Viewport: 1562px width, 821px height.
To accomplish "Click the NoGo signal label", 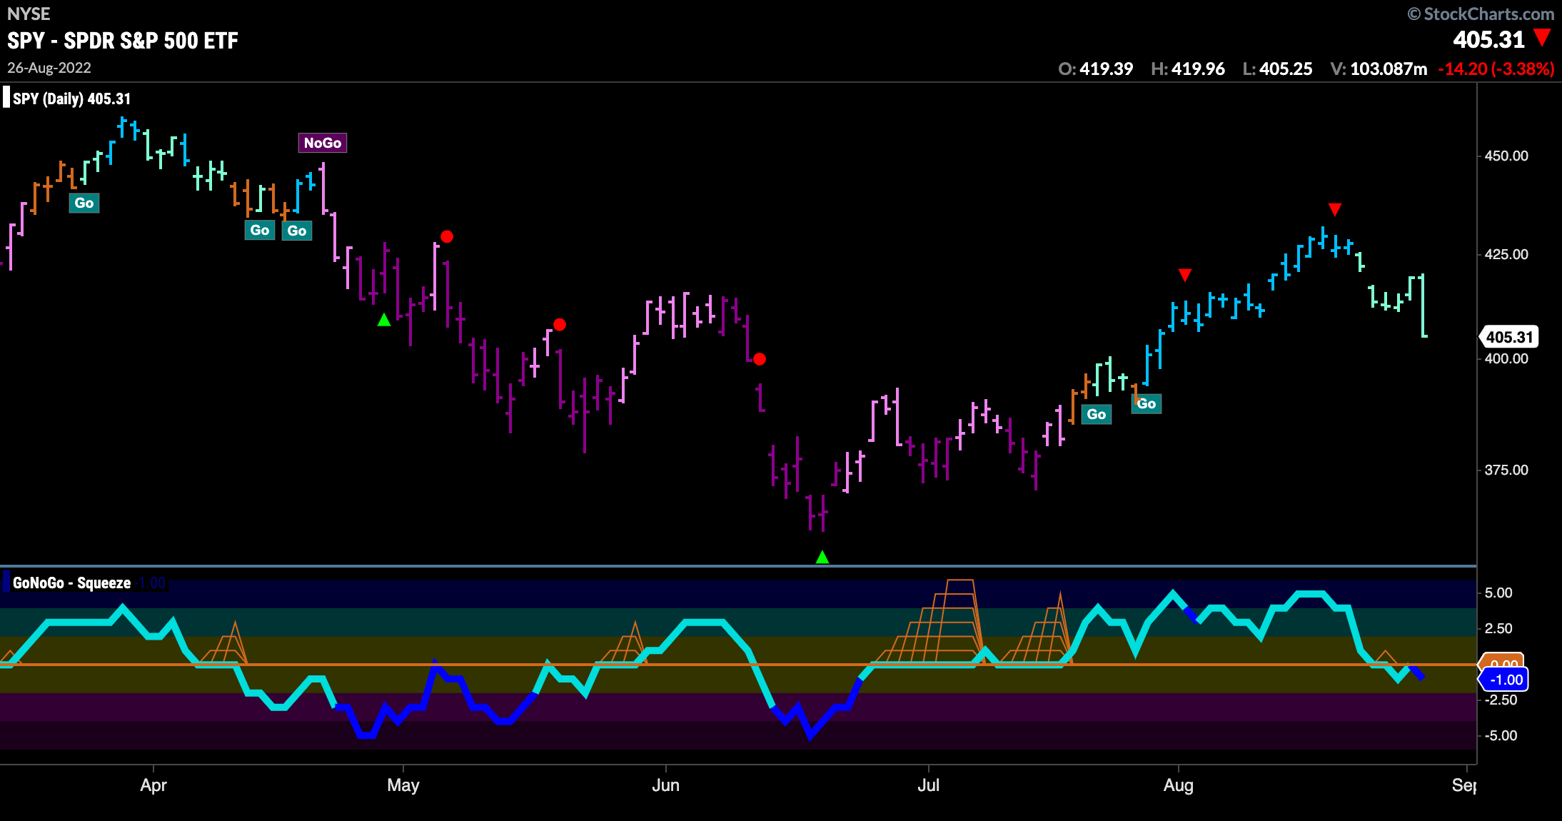I will 323,143.
